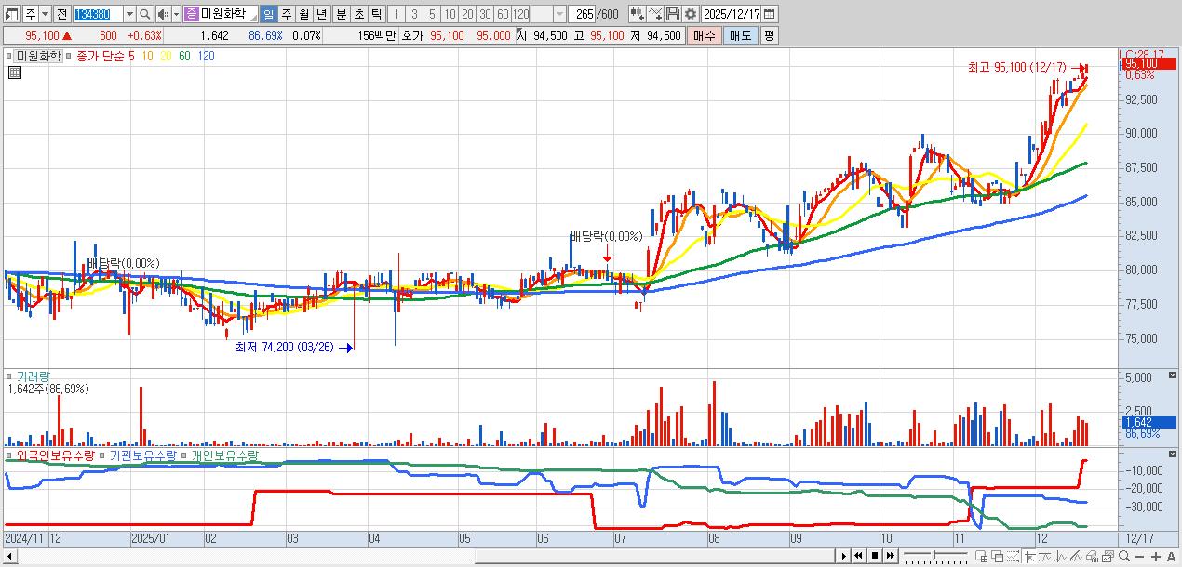
Task: Click the plus zoom-in icon at bottom
Action: (x=1155, y=556)
